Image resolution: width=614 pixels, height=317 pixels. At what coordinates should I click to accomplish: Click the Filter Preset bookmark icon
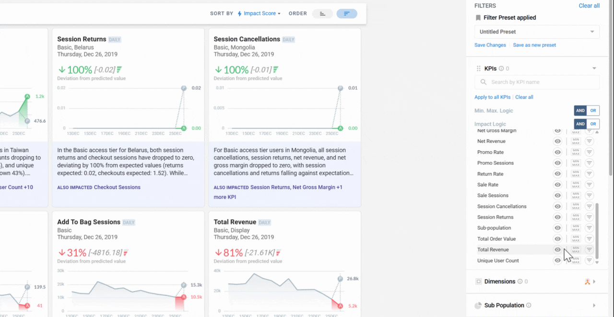point(478,18)
